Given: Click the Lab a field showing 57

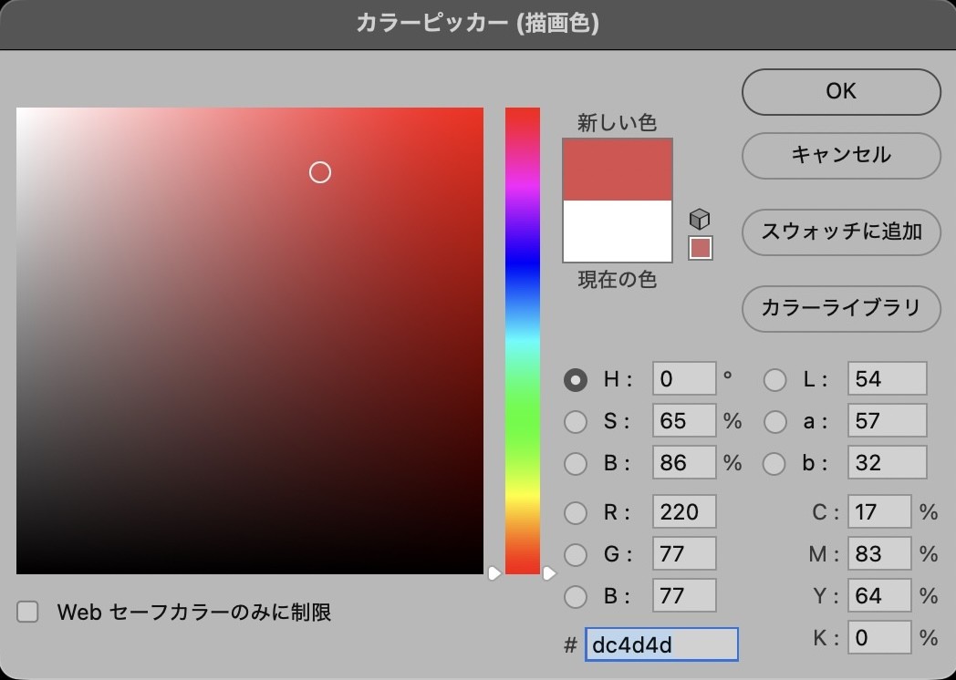Looking at the screenshot, I should [887, 420].
